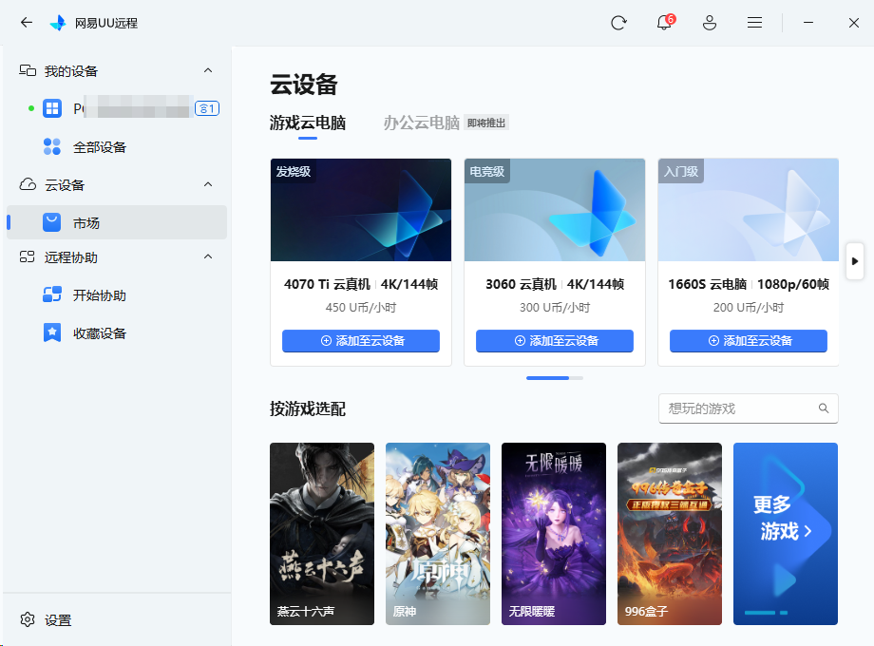Click the 想玩的游戏 search field
874x646 pixels.
click(x=749, y=408)
